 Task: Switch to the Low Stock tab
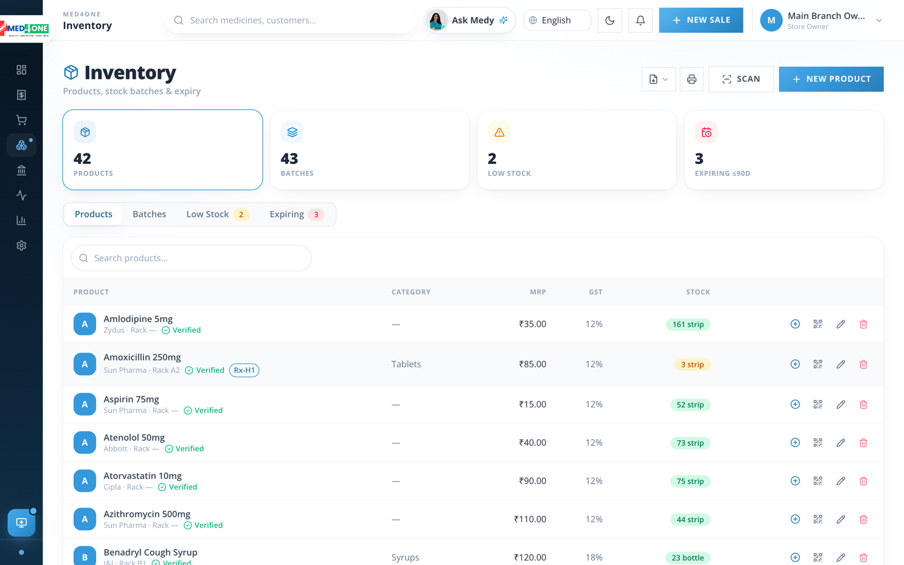tap(218, 214)
